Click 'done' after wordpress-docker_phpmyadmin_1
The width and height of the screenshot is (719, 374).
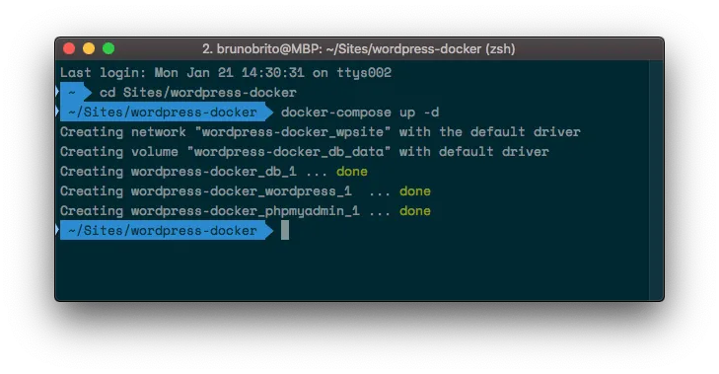[415, 210]
